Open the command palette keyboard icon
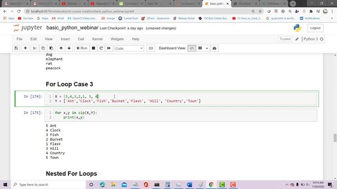This screenshot has width=337, height=189. 151,48
